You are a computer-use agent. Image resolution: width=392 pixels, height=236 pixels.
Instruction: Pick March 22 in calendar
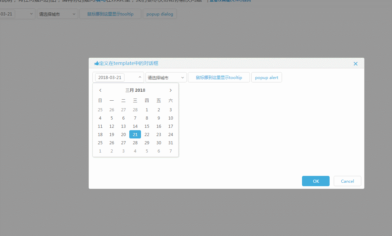click(147, 135)
